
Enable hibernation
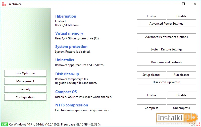pos(152,16)
